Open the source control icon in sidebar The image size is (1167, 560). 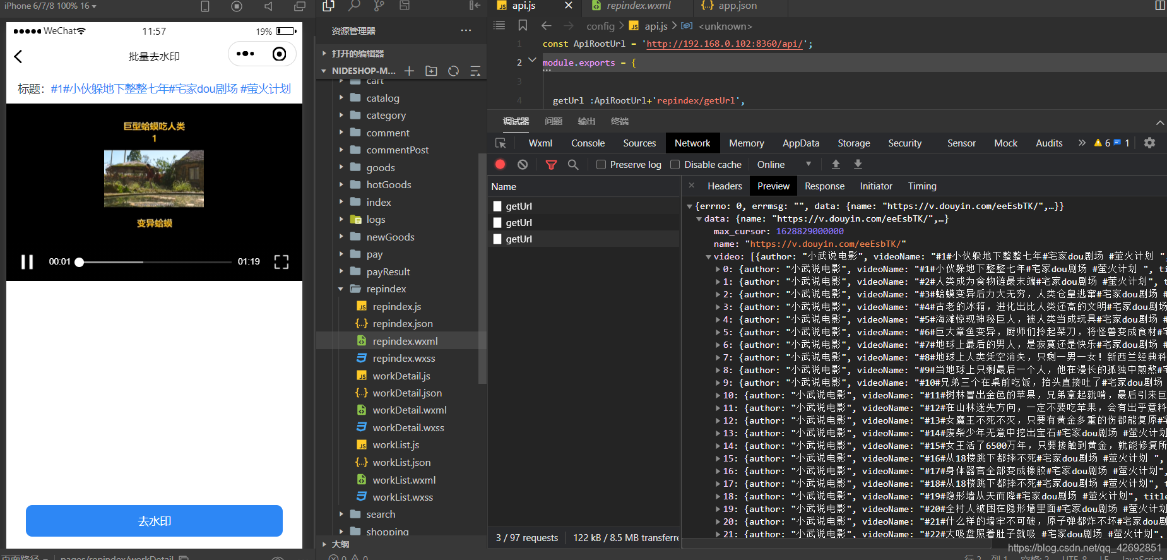point(379,6)
